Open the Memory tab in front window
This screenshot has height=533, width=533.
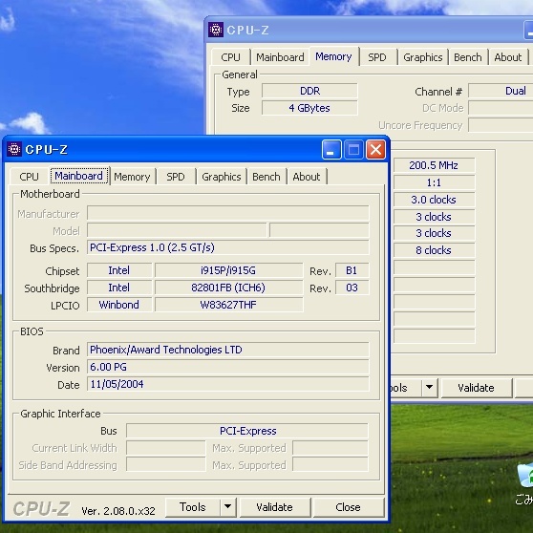click(132, 177)
